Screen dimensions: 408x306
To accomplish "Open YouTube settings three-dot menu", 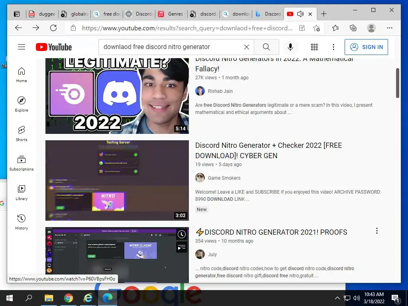I will (333, 47).
